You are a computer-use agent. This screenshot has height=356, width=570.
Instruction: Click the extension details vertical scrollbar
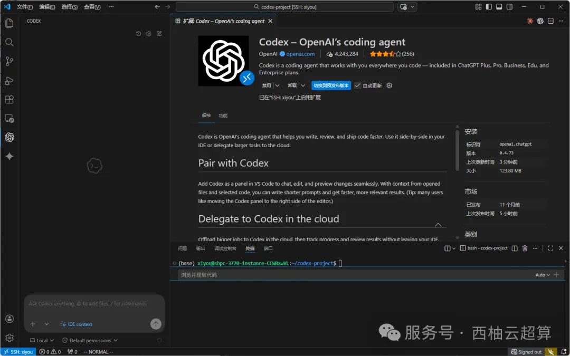pyautogui.click(x=457, y=150)
